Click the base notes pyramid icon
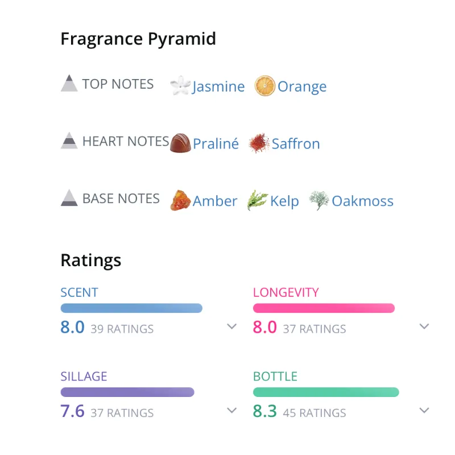 (x=69, y=198)
